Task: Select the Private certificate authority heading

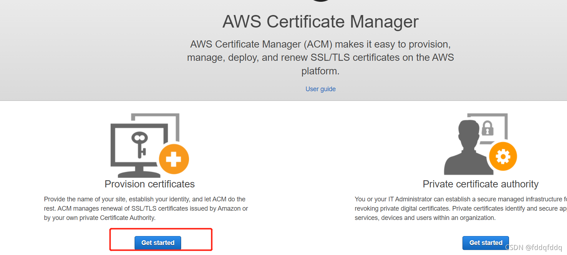Action: coord(480,184)
